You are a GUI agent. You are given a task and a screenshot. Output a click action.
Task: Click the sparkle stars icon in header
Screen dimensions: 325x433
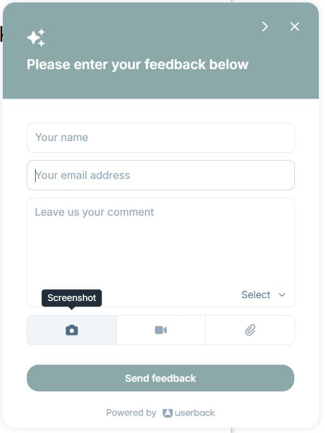(x=36, y=37)
